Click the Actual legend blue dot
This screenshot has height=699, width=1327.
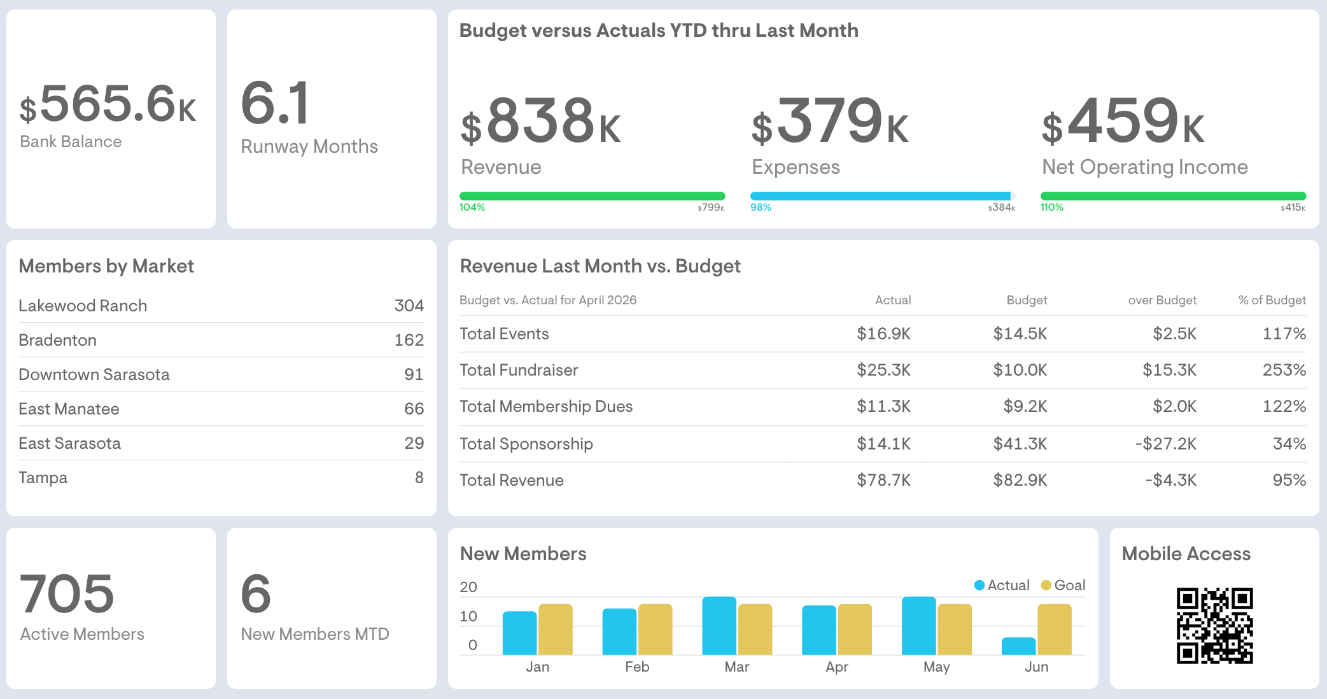979,585
